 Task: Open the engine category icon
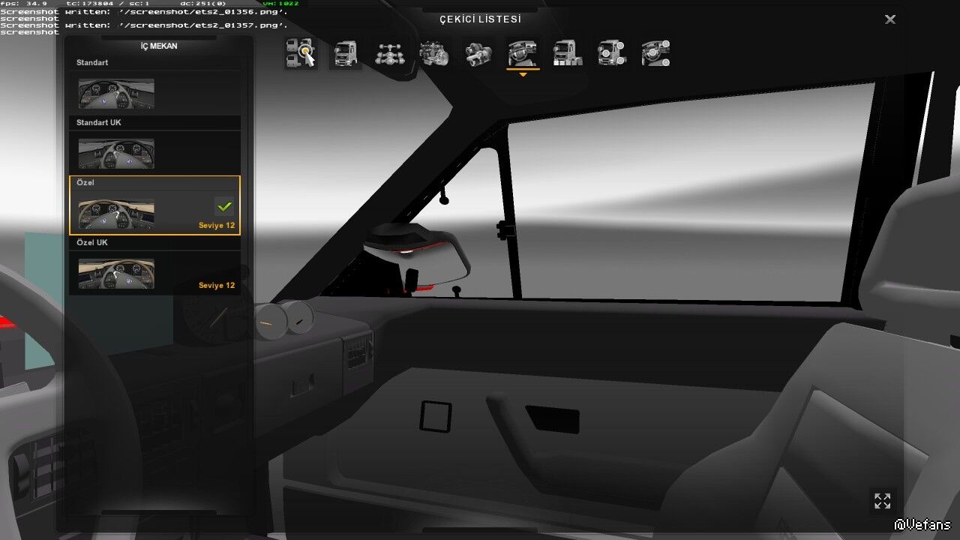[x=434, y=53]
